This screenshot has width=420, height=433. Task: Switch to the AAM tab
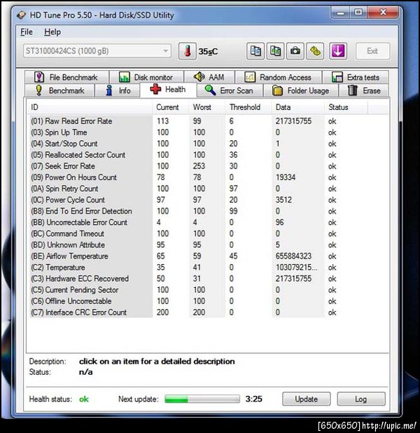pyautogui.click(x=209, y=77)
